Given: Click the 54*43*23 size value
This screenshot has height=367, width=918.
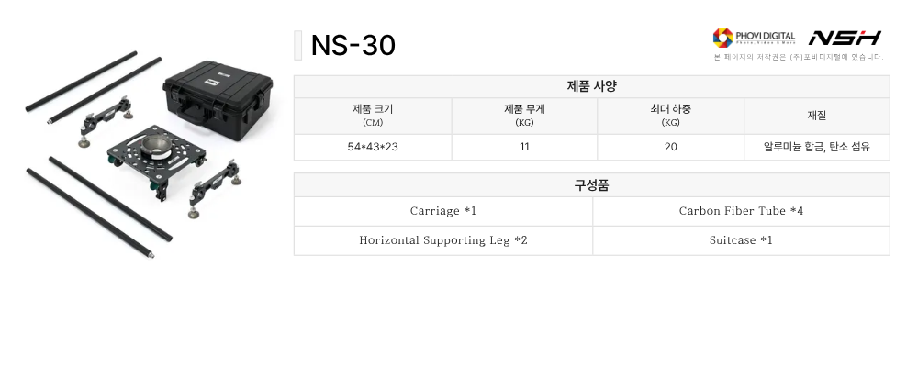Looking at the screenshot, I should coord(373,147).
